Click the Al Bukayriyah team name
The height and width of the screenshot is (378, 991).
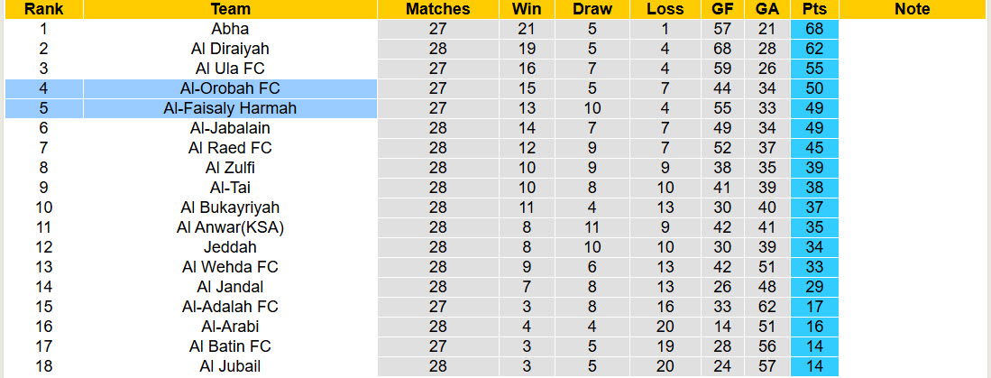click(230, 207)
